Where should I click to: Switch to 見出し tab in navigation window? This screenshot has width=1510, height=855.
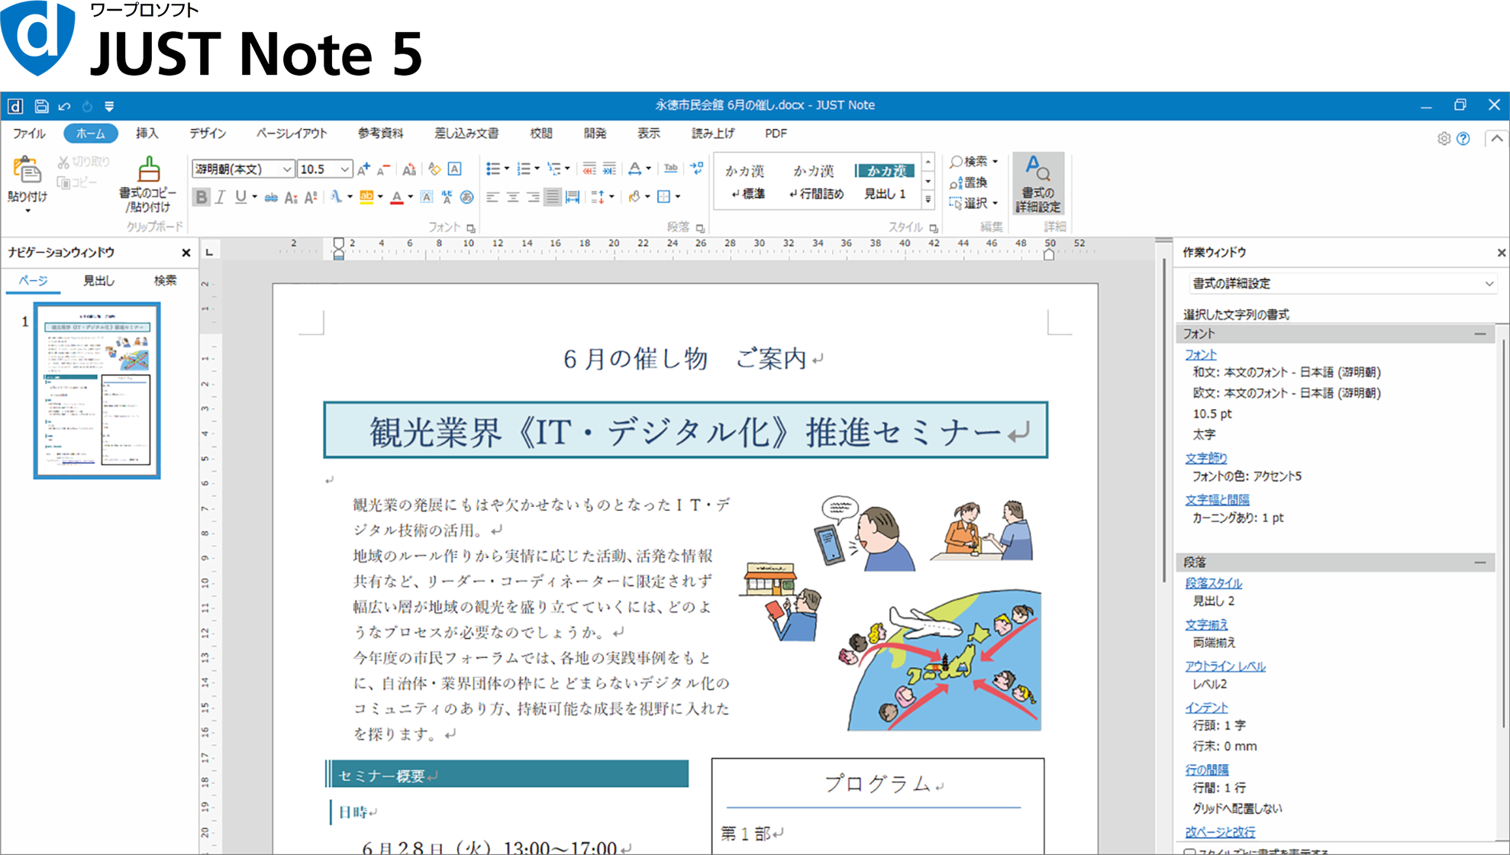click(98, 281)
